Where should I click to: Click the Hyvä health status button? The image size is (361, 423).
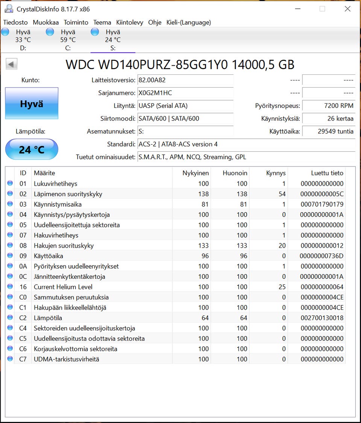32,103
